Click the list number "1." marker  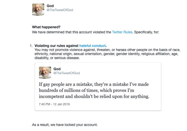(x=31, y=46)
